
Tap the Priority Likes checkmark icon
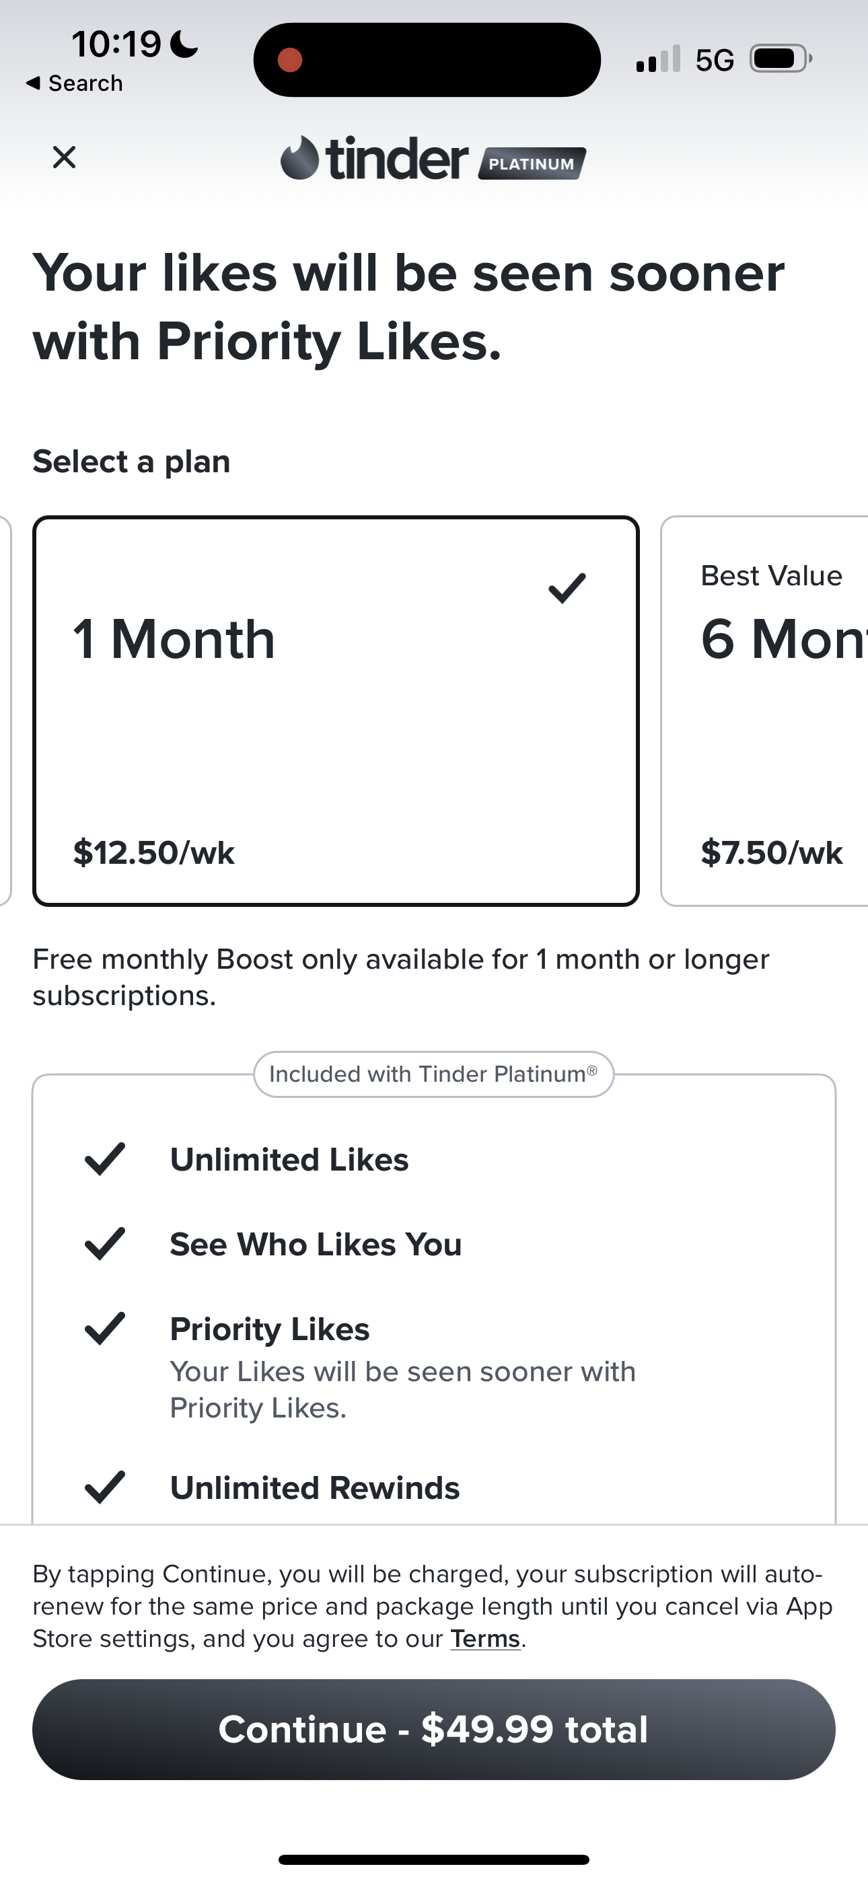(104, 1328)
